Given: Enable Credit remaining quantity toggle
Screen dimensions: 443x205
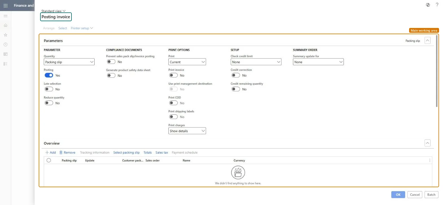Looking at the screenshot, I should click(236, 89).
